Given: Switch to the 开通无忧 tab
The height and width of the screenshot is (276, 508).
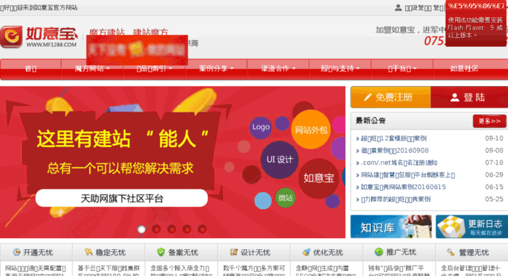Looking at the screenshot, I should (x=37, y=252).
